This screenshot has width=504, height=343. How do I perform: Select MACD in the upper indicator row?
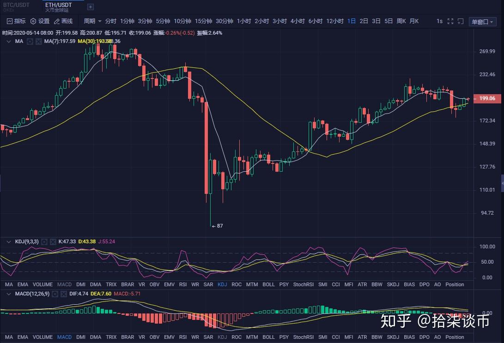pyautogui.click(x=64, y=284)
